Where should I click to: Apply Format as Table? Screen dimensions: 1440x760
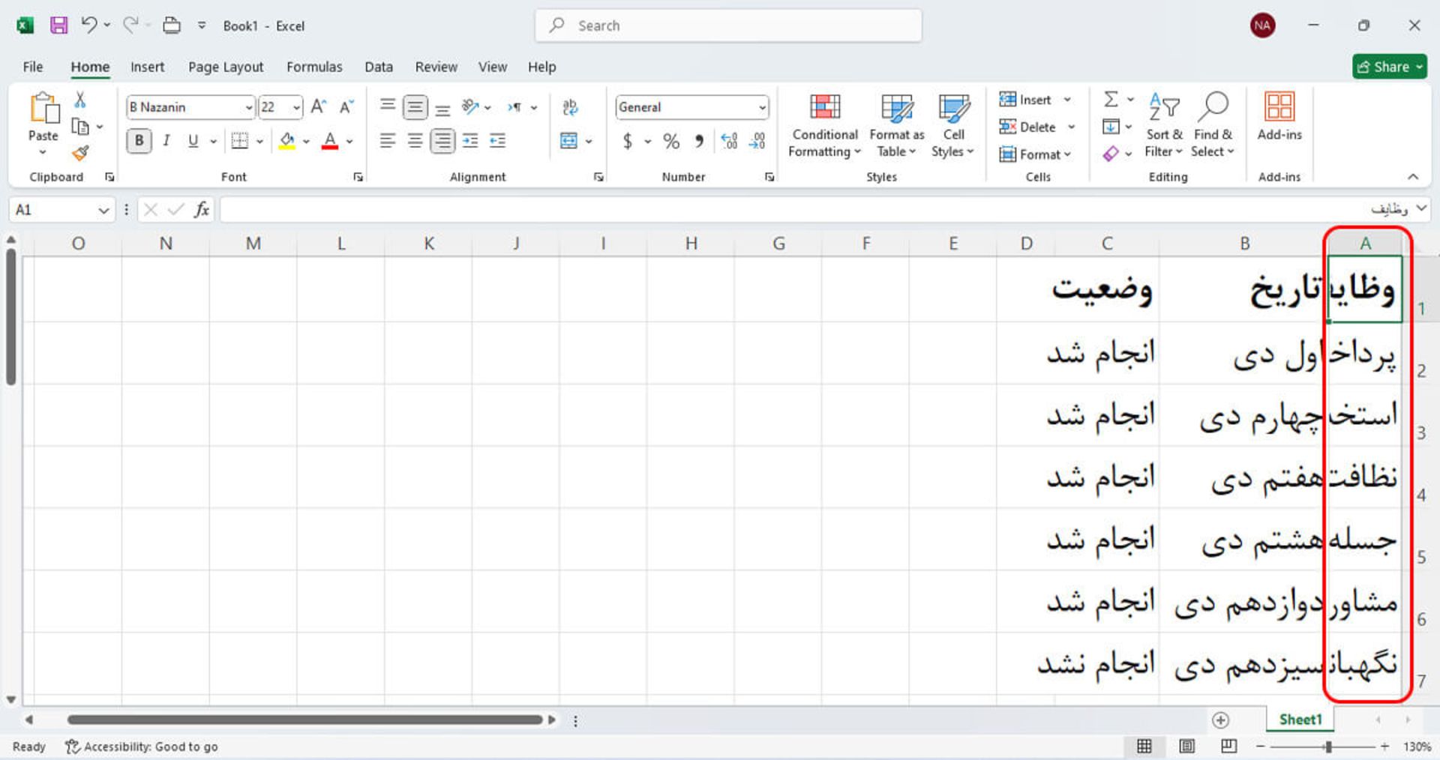(896, 125)
